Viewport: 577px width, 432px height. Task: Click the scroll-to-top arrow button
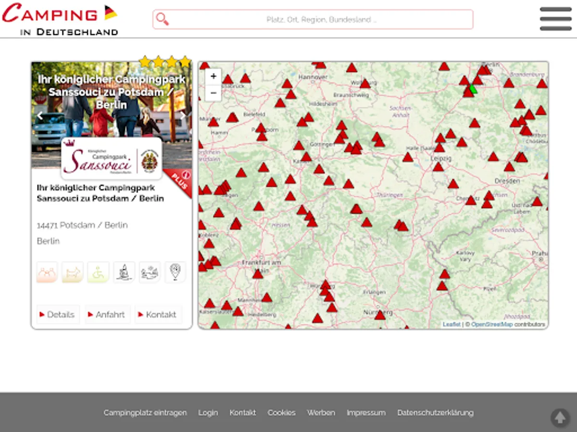pos(560,418)
